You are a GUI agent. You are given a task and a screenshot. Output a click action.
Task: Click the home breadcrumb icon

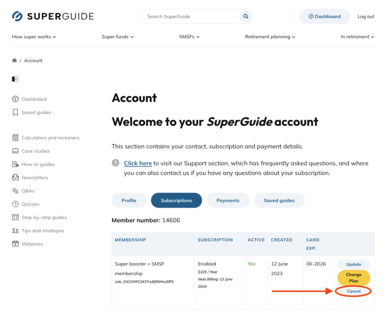[14, 60]
